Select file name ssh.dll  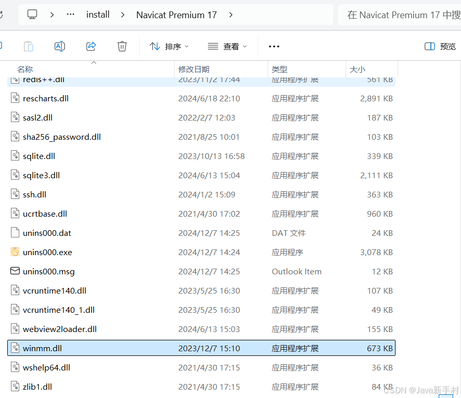(34, 195)
